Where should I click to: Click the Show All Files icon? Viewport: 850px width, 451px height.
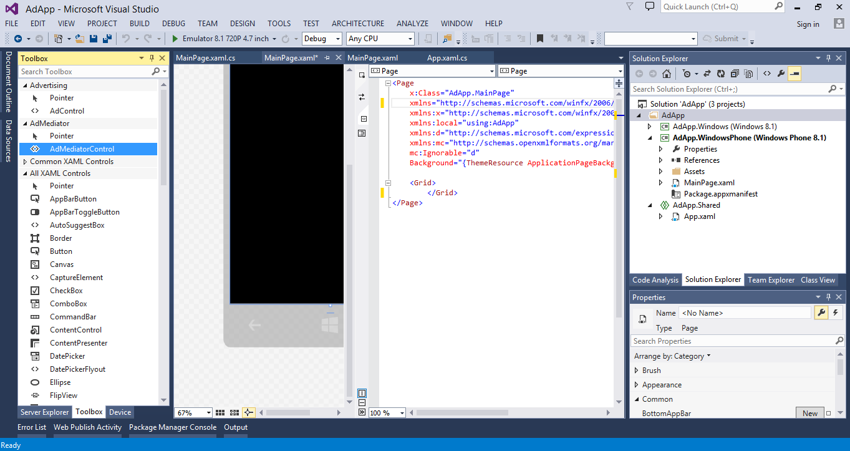click(748, 74)
